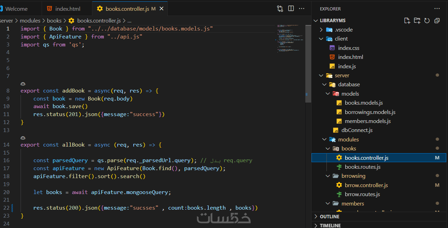Screen dimensions: 448x228
Task: Collapse the members folder
Action: tap(379, 203)
